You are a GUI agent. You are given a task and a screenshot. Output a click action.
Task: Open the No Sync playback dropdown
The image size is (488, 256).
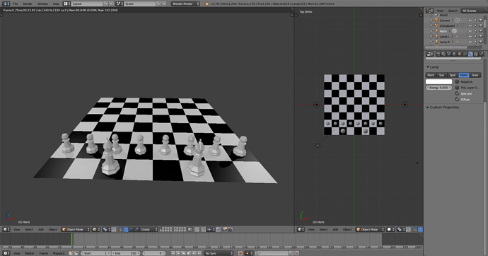[219, 253]
